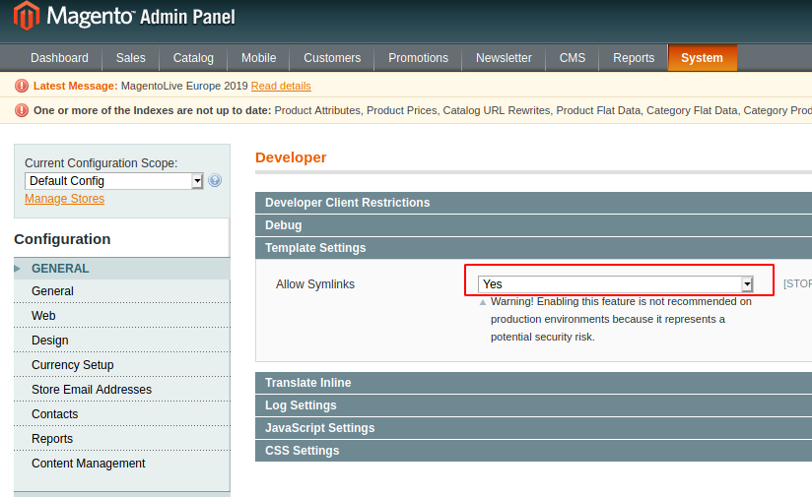Expand the CSS Settings section

(533, 451)
